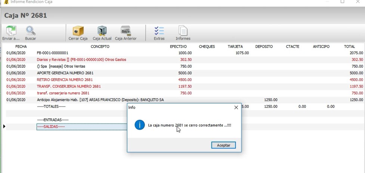Click the Extras checklist icon

159,31
